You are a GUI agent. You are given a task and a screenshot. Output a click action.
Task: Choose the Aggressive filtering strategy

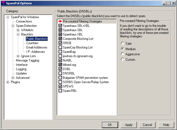(123, 54)
